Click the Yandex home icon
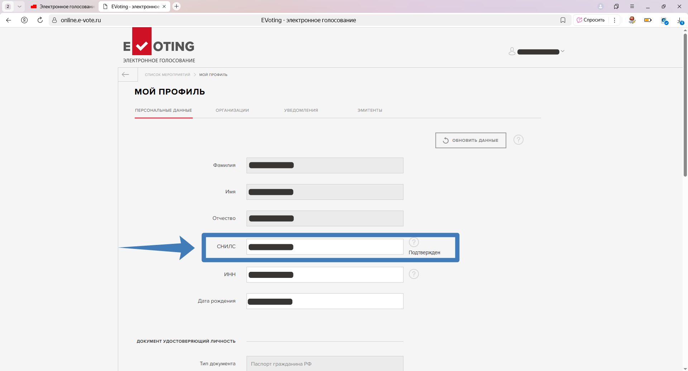The image size is (688, 371). coord(24,20)
